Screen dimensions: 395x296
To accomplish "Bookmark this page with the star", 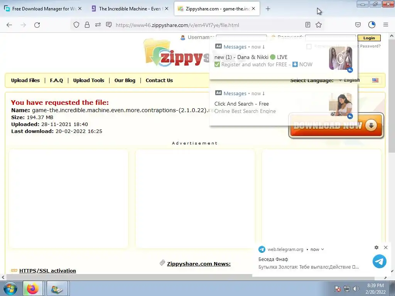I will pos(319,25).
